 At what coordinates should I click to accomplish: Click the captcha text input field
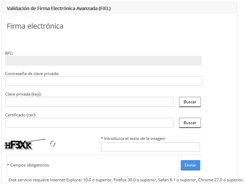point(150,147)
